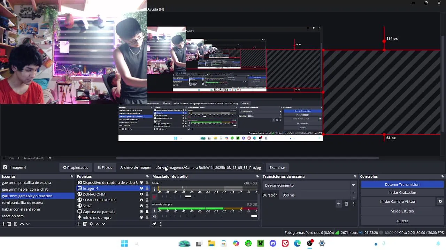This screenshot has width=446, height=250.
Task: Toggle lock on Captura de pantalla source
Action: (x=147, y=212)
